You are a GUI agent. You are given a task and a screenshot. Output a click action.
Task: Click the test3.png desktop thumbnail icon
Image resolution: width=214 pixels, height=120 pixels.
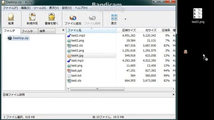click(x=198, y=13)
